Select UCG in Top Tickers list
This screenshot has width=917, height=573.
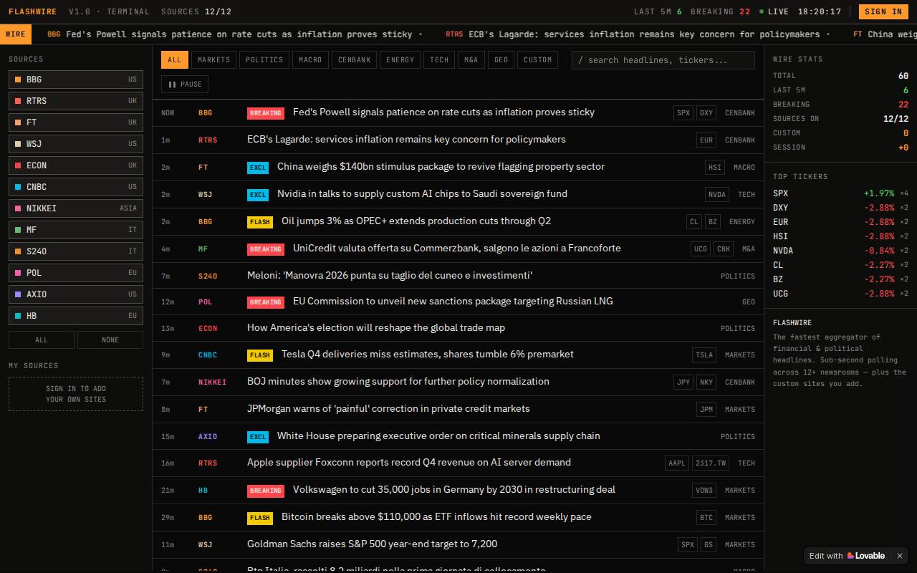tap(840, 294)
